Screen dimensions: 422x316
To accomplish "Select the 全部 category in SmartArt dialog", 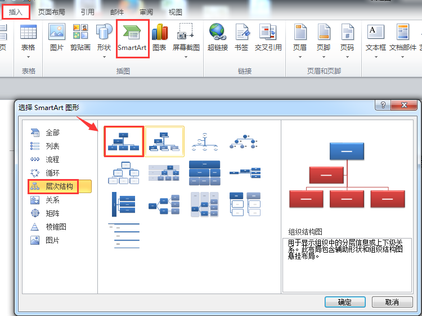I will coord(60,132).
